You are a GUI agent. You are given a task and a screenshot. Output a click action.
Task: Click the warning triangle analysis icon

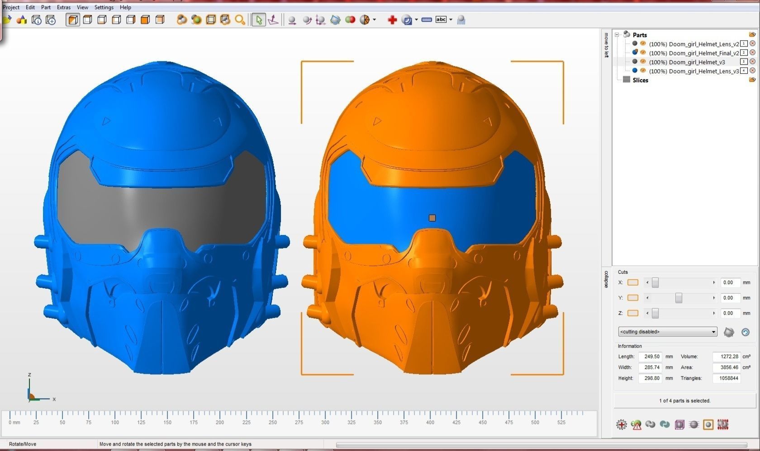coord(636,424)
